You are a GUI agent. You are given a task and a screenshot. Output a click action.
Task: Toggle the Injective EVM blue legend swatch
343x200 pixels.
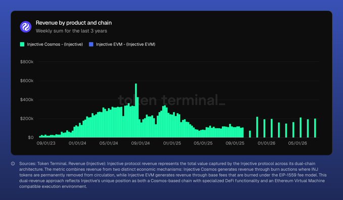(91, 44)
